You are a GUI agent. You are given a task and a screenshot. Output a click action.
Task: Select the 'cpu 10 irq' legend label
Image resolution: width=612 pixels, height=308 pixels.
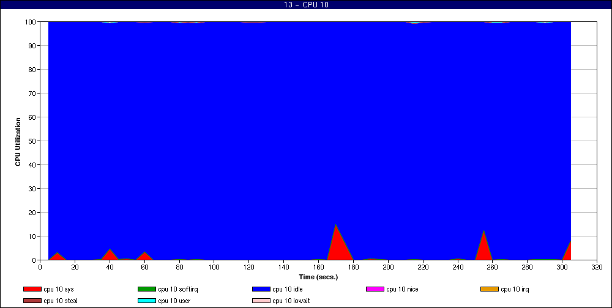click(x=515, y=289)
